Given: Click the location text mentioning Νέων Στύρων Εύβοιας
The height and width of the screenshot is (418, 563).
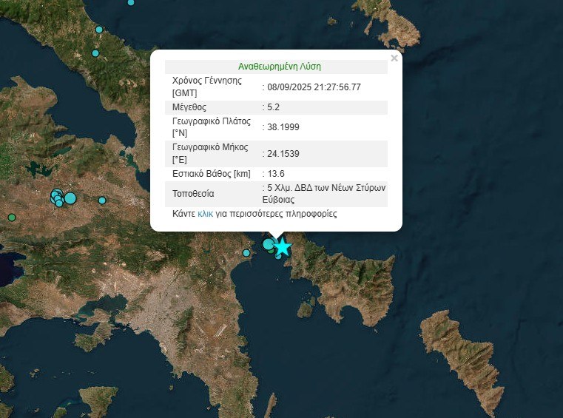Looking at the screenshot, I should click(323, 194).
